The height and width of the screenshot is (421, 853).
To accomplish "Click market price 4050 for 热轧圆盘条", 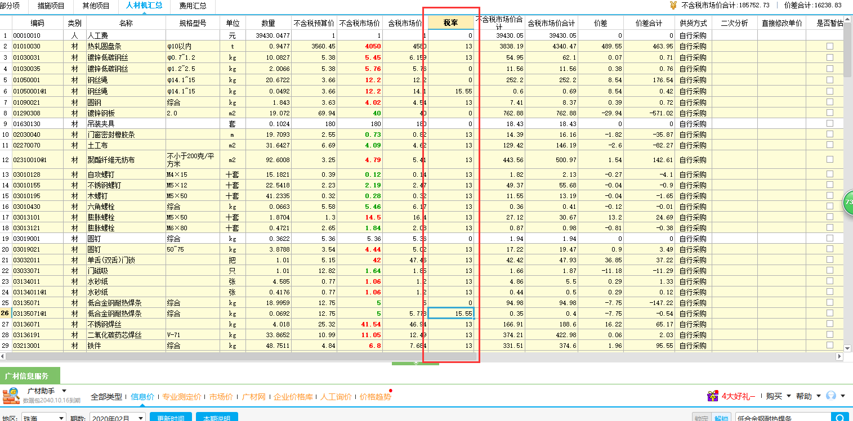I will pos(359,46).
